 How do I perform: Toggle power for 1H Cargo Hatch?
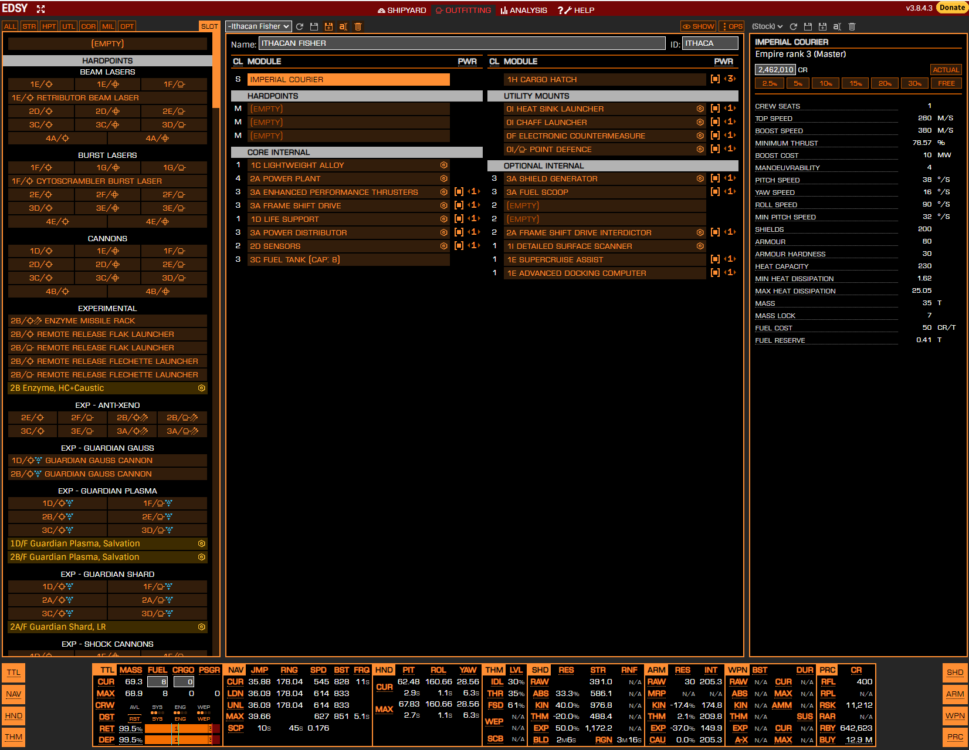click(715, 79)
